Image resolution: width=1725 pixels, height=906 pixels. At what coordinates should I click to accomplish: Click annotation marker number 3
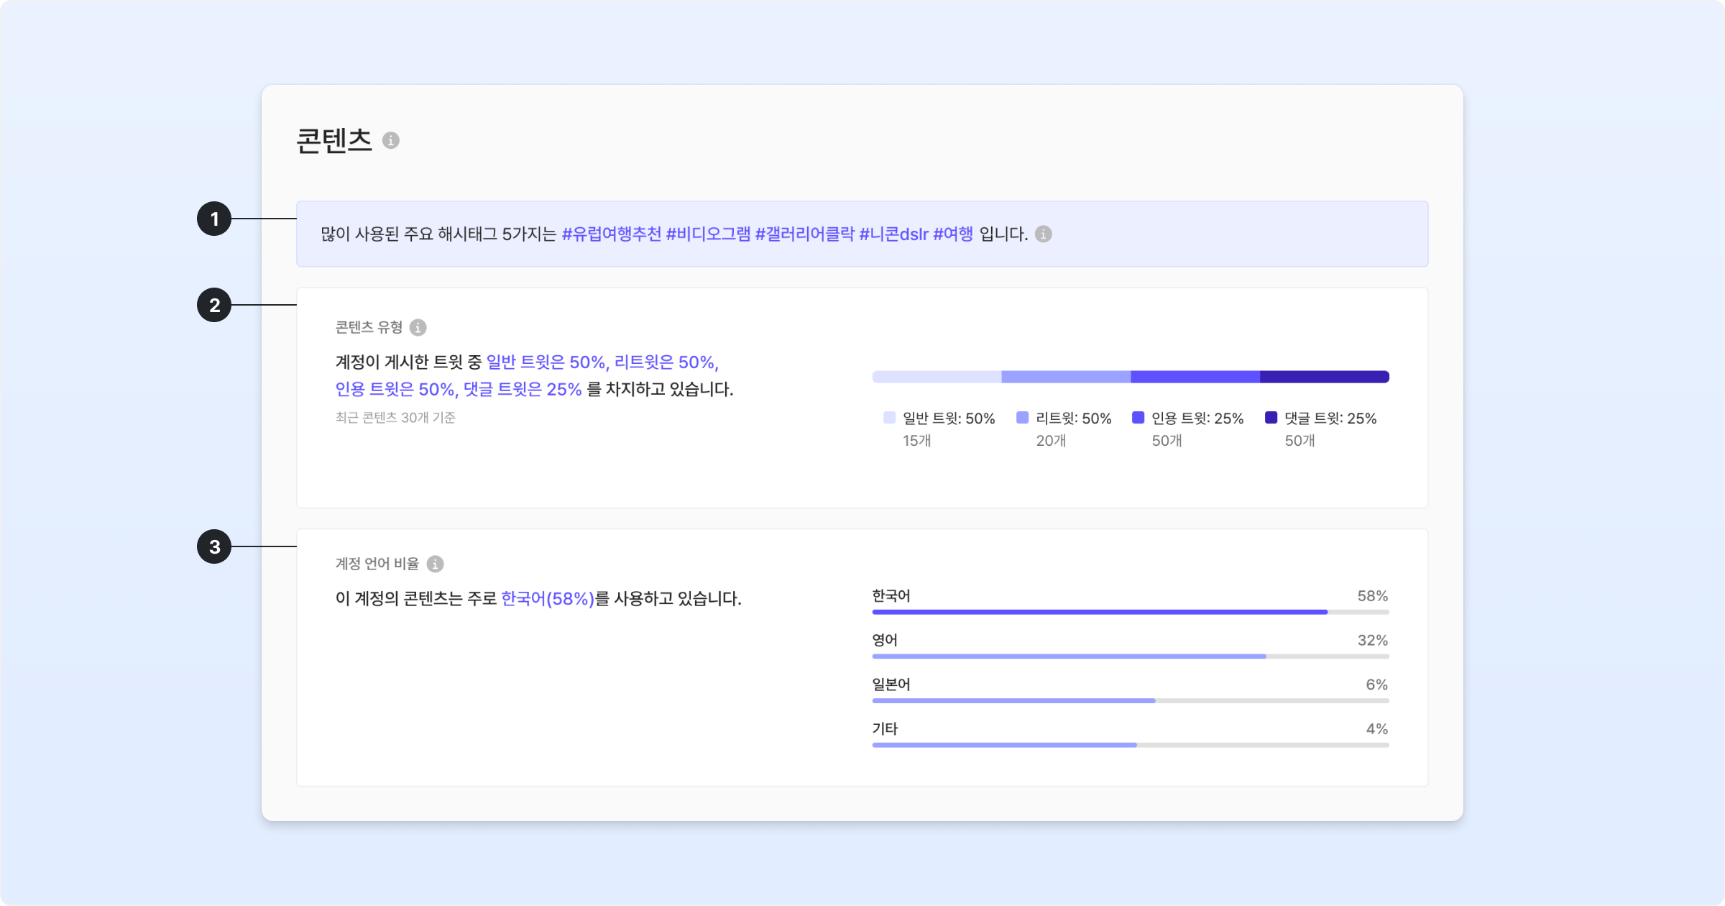pyautogui.click(x=214, y=547)
